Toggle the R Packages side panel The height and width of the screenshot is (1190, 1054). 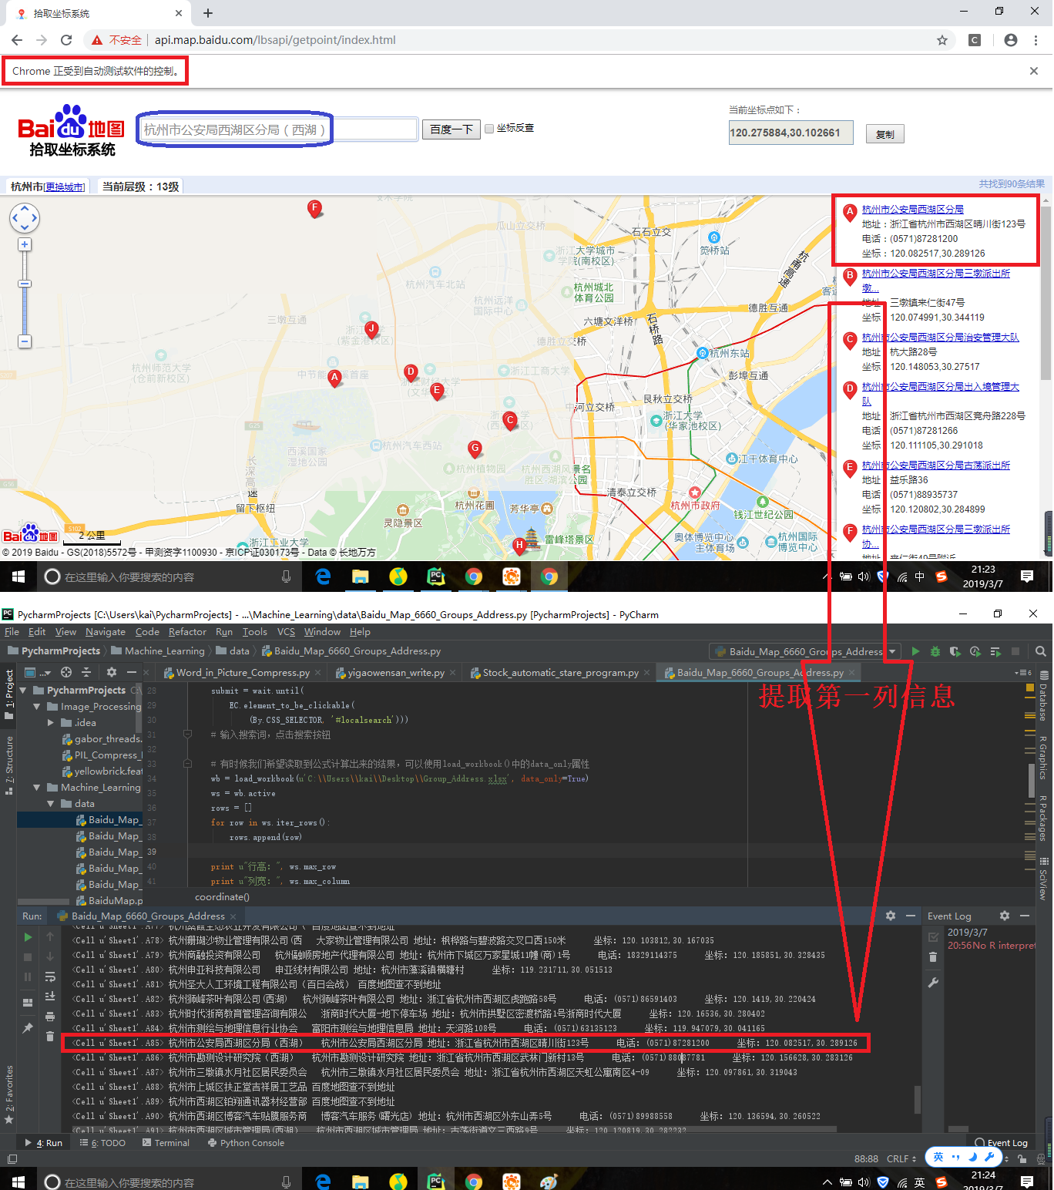tap(1042, 819)
